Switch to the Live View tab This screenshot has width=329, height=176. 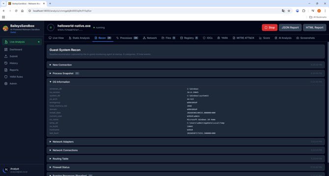coord(56,38)
